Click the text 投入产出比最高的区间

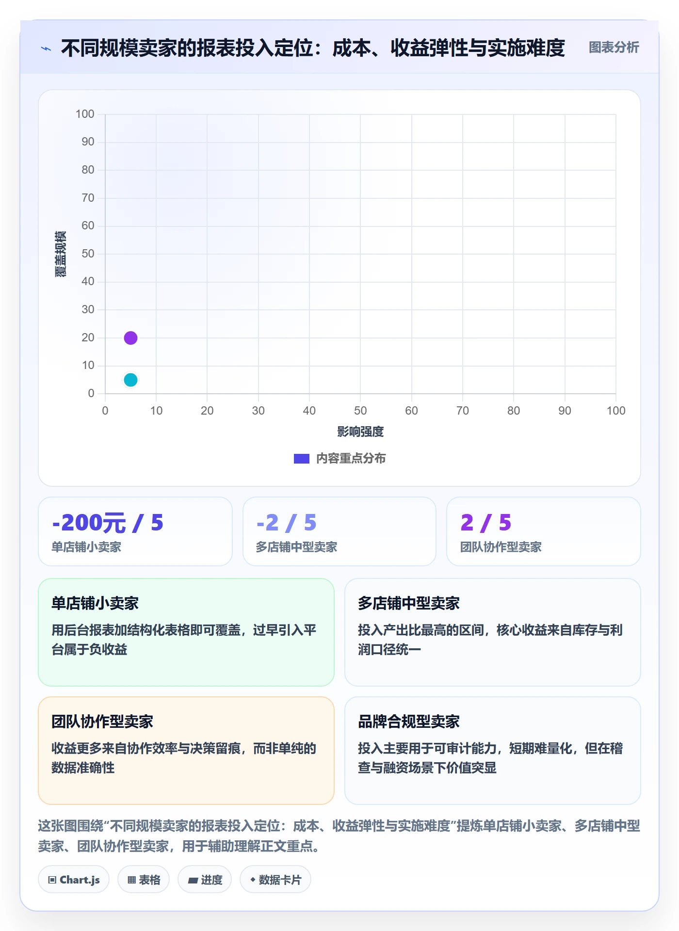click(x=420, y=630)
